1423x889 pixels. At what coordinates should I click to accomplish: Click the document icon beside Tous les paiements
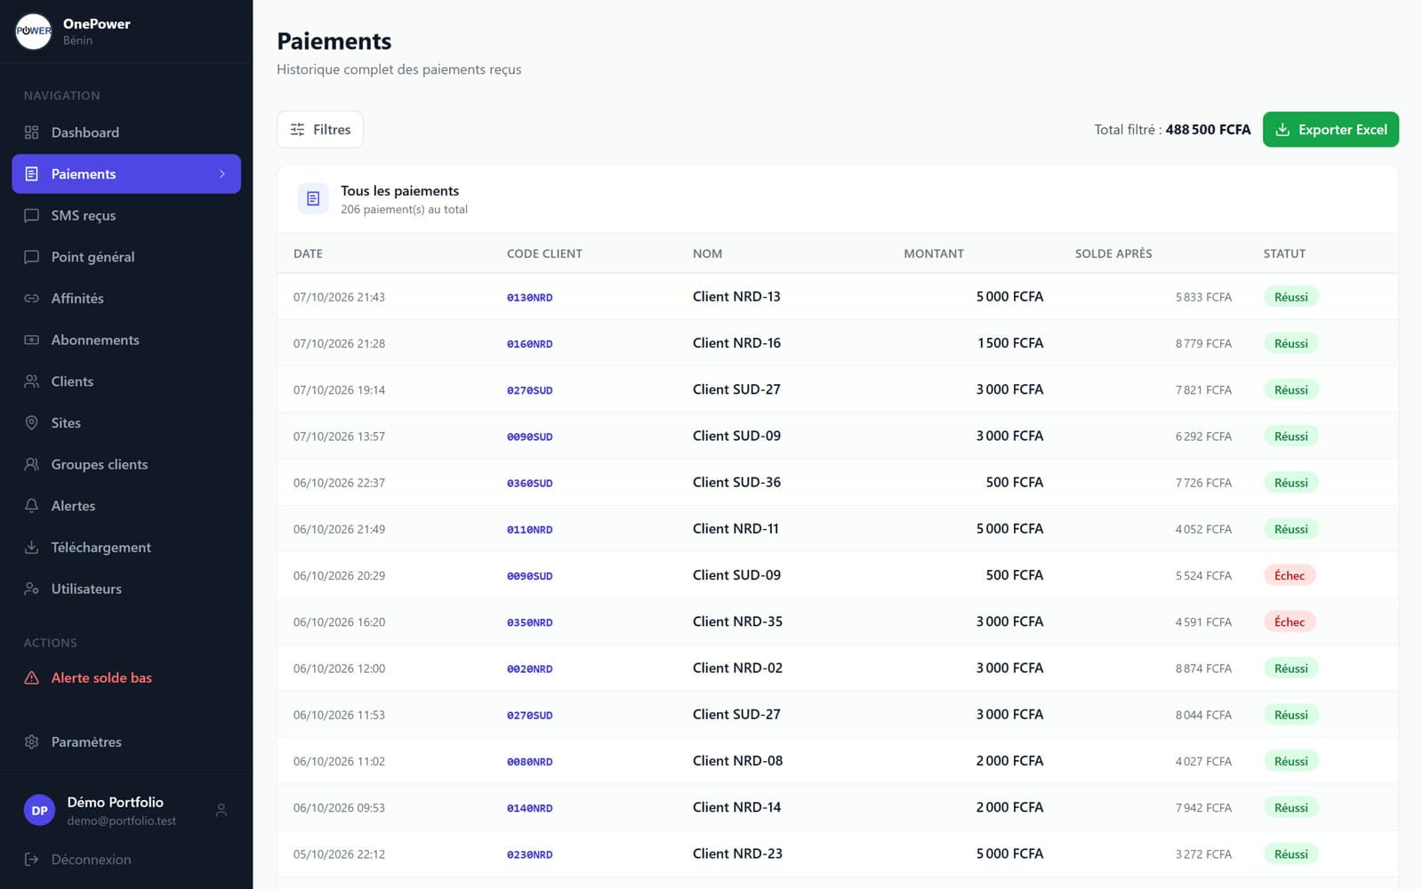coord(313,199)
